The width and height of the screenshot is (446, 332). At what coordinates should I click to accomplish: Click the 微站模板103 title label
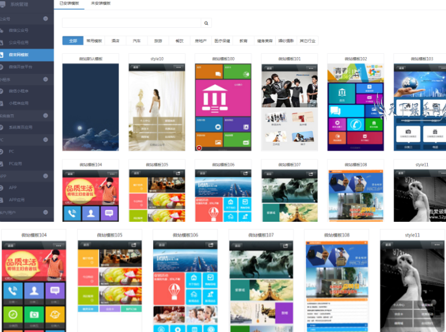point(422,59)
